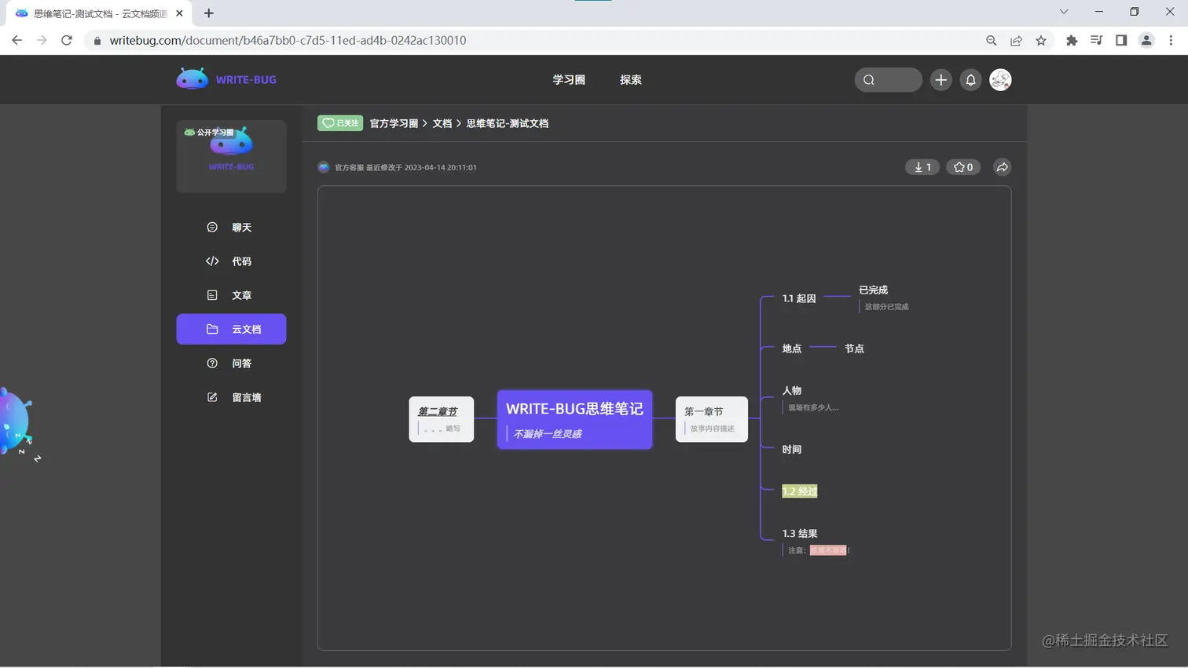
Task: Click the notification bell icon
Action: tap(970, 79)
